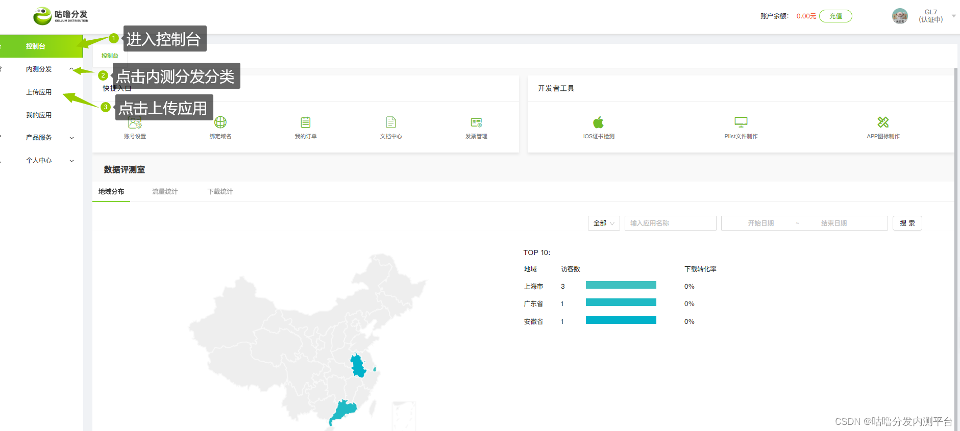The width and height of the screenshot is (960, 431).
Task: Click the 绑定域名 globe icon
Action: 220,122
